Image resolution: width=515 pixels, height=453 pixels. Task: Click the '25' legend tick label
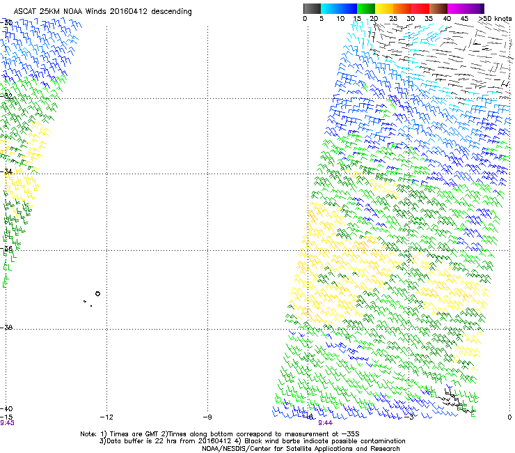393,19
